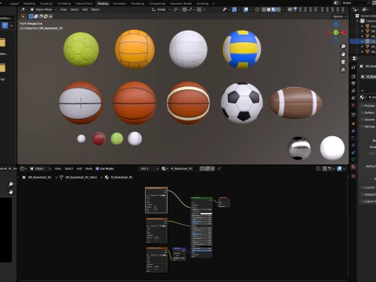Toggle the Use Nodes checkbox
This screenshot has width=376, height=282.
point(97,168)
